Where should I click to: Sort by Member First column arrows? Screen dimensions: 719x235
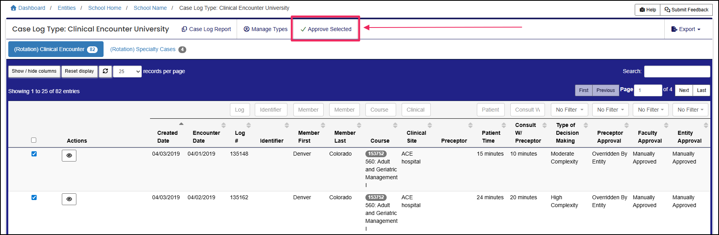[x=323, y=125]
